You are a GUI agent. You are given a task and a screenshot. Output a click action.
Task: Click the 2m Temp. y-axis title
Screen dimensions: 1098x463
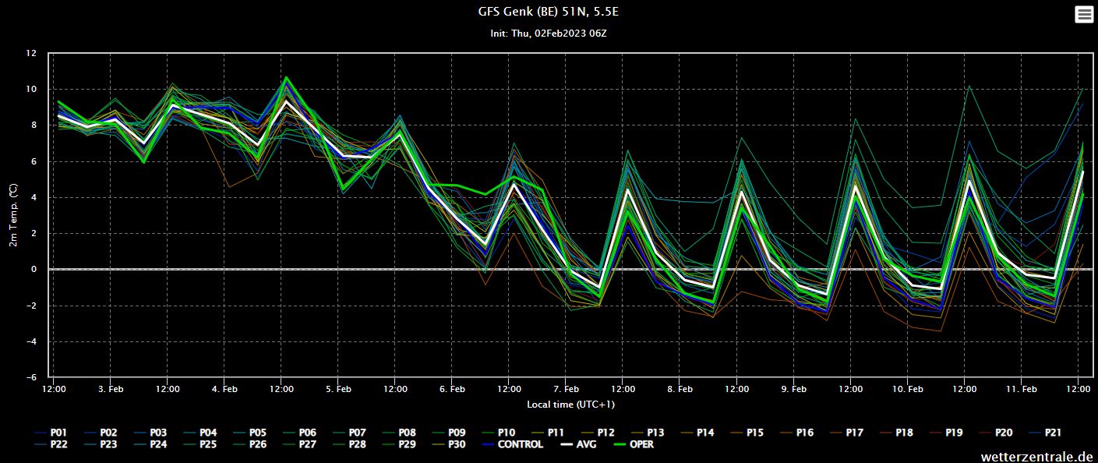13,216
